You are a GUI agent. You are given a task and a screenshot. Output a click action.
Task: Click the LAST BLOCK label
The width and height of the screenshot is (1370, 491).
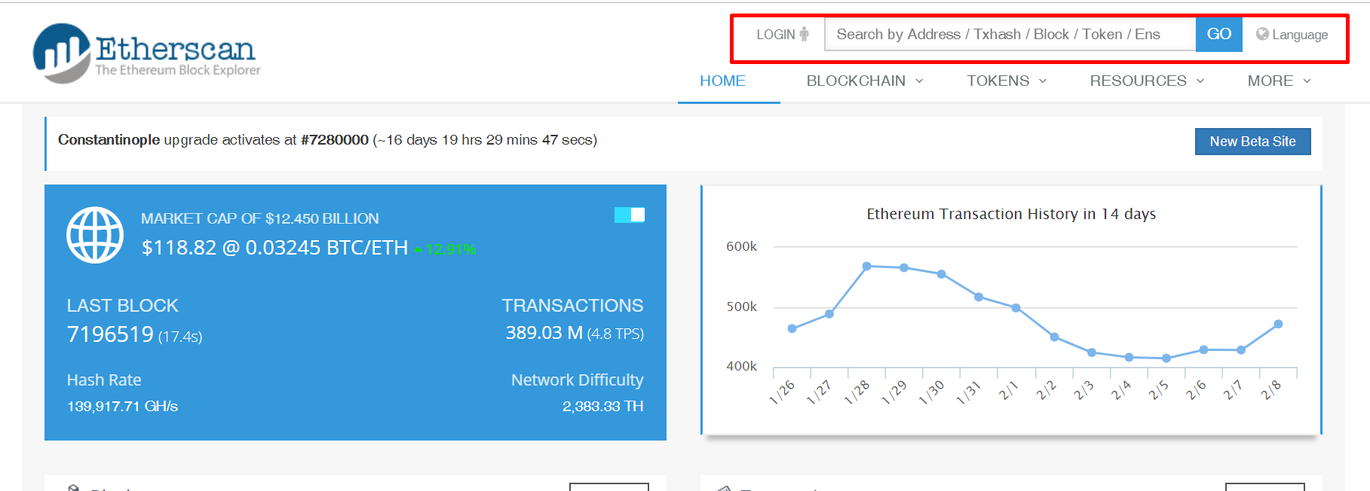122,306
